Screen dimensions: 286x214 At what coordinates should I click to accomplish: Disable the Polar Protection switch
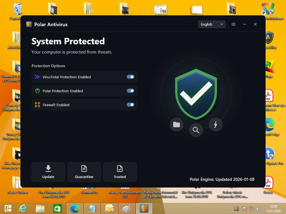[130, 91]
